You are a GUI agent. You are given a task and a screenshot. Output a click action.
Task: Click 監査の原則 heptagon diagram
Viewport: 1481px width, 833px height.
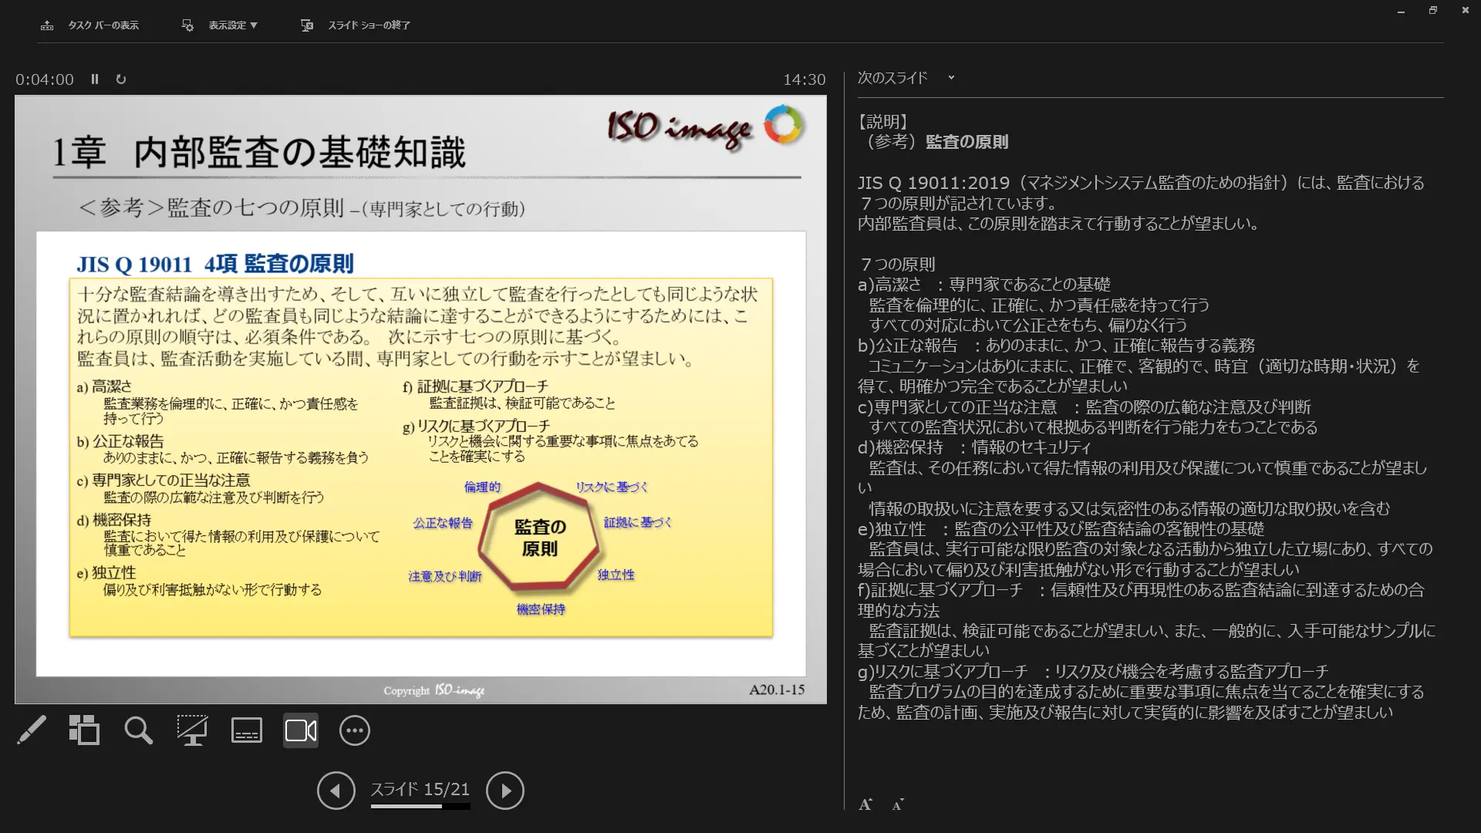tap(538, 538)
